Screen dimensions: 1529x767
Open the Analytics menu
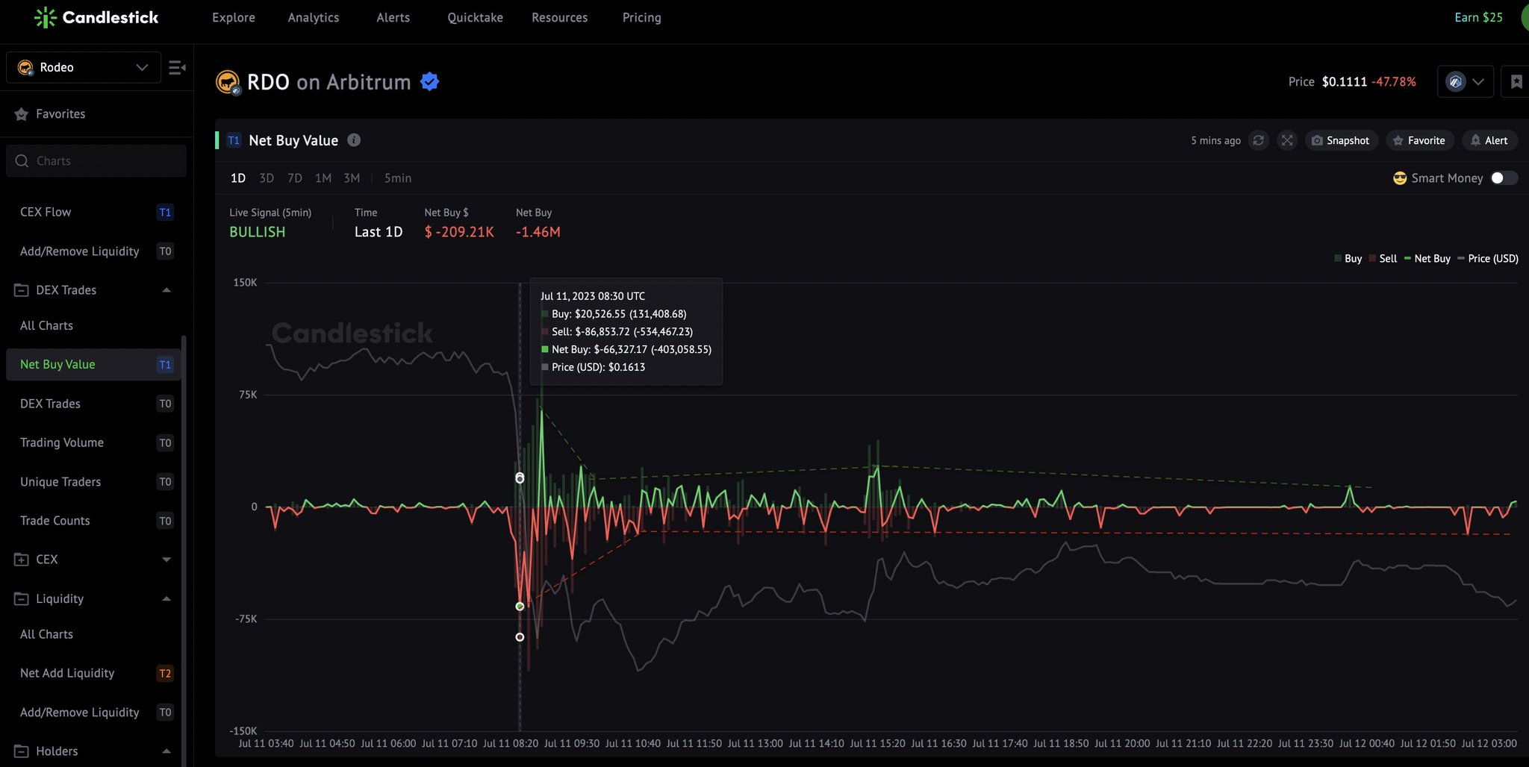coord(314,17)
